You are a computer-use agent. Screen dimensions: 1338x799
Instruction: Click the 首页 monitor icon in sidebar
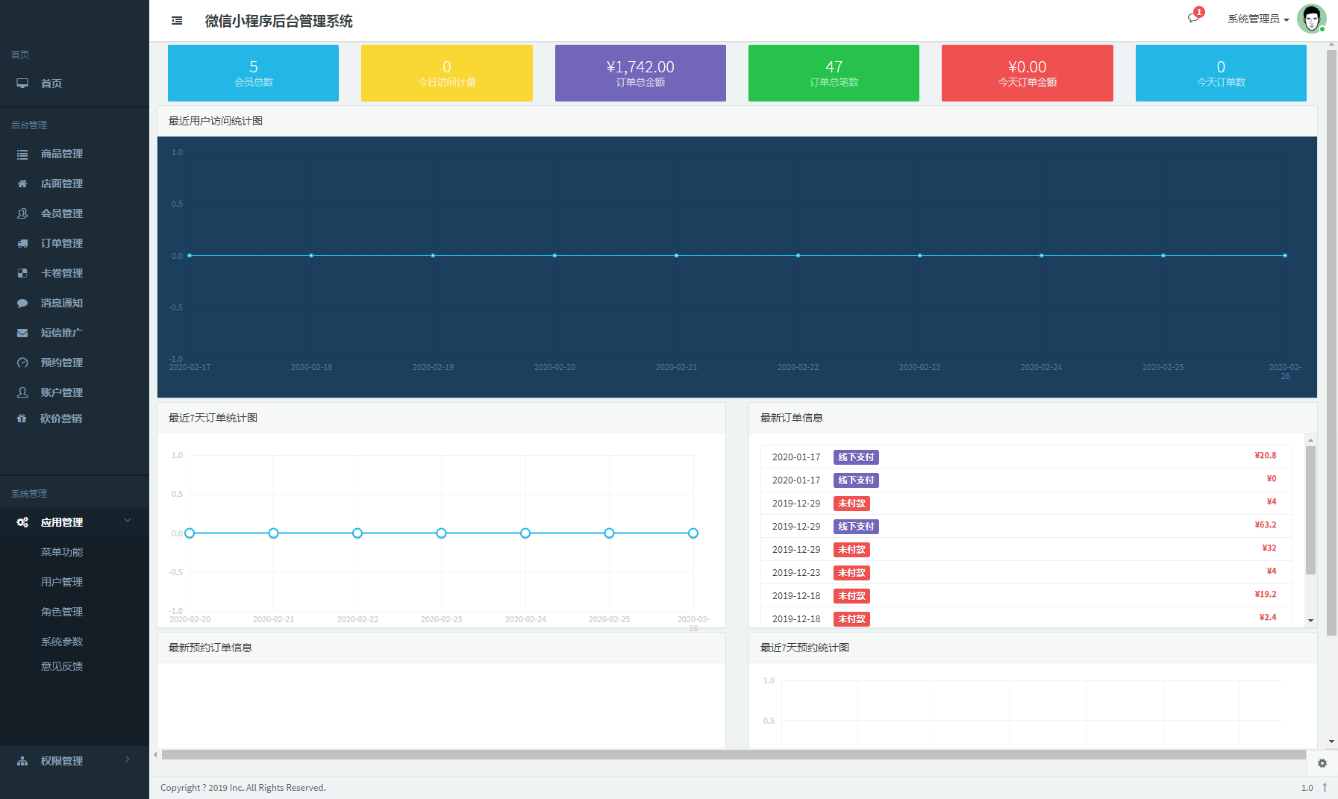(22, 84)
